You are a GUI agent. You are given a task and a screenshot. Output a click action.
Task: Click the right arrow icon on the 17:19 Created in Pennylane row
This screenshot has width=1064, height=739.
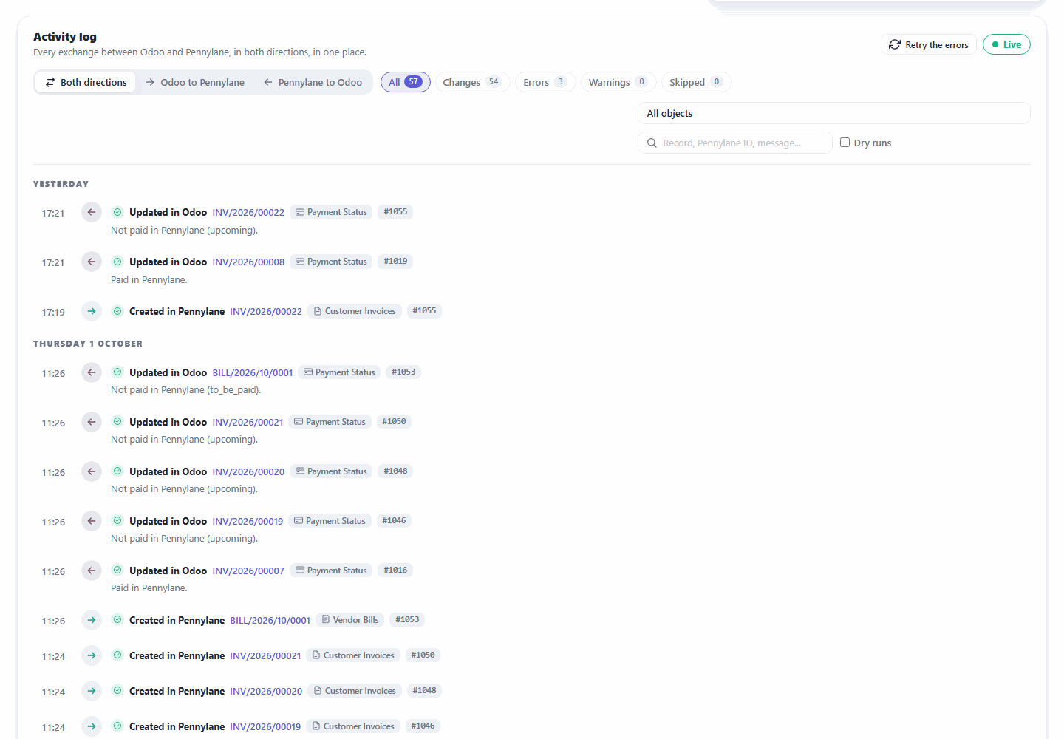point(92,311)
